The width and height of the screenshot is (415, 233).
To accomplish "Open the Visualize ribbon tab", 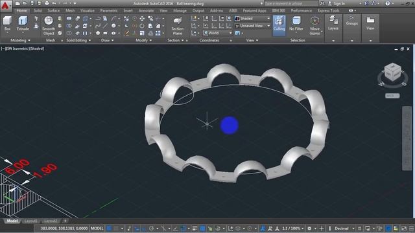I will (x=88, y=10).
